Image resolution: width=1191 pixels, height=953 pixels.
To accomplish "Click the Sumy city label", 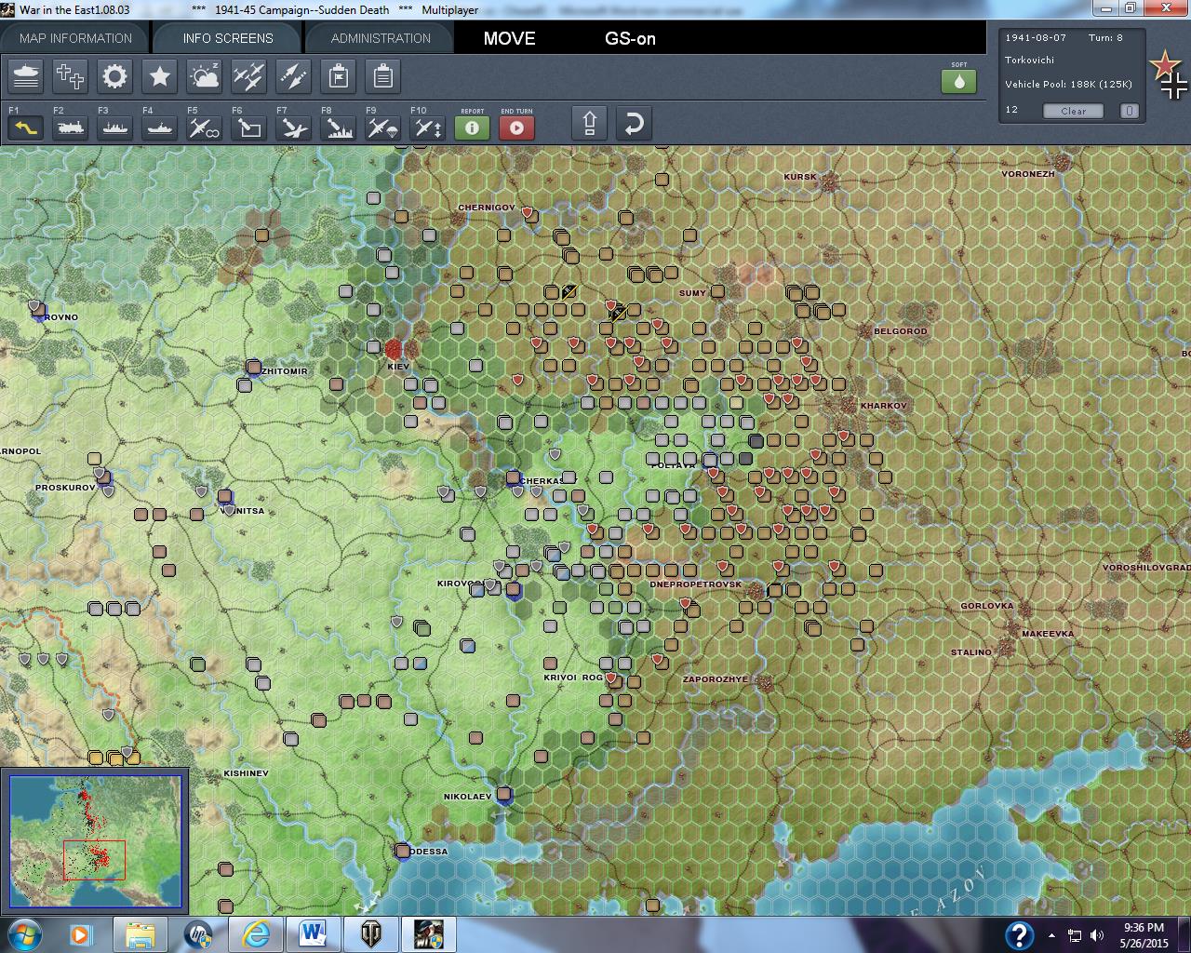I will point(692,293).
